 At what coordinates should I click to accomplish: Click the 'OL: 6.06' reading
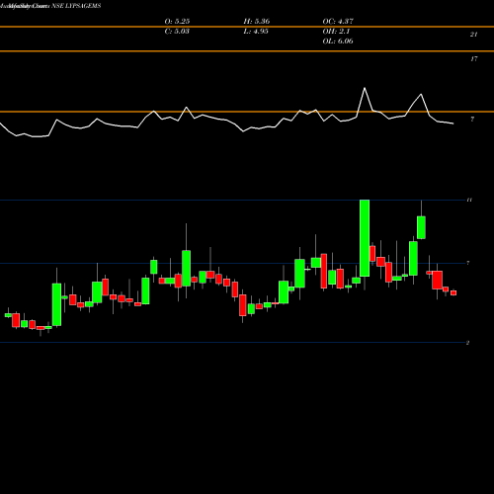[338, 41]
